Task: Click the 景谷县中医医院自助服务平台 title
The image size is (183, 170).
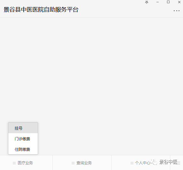Action: pyautogui.click(x=41, y=10)
